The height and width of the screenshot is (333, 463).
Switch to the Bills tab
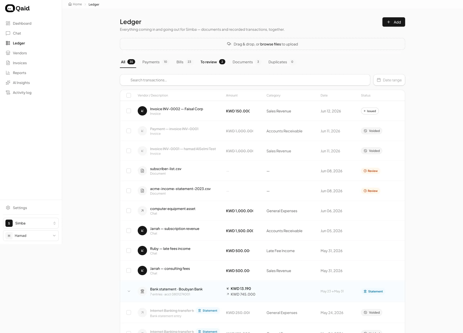click(x=184, y=62)
